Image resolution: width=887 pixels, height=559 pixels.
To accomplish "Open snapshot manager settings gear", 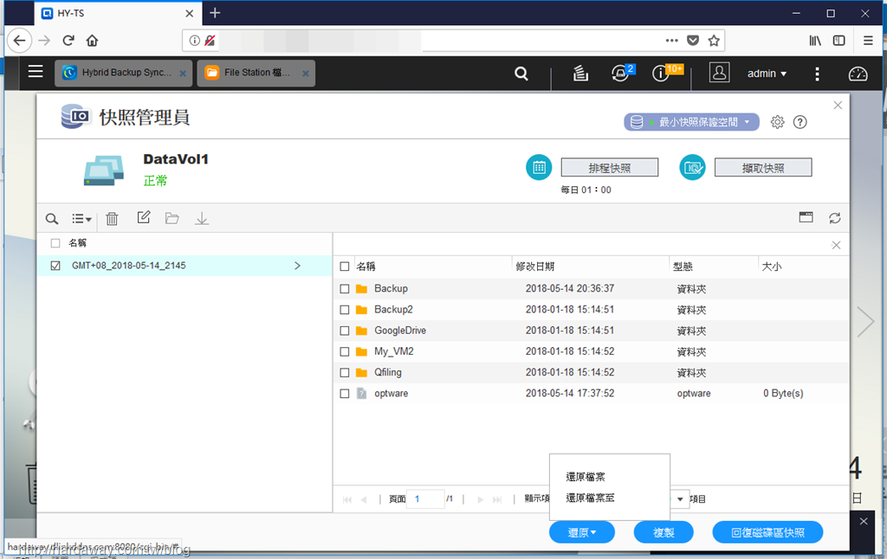I will pyautogui.click(x=777, y=122).
